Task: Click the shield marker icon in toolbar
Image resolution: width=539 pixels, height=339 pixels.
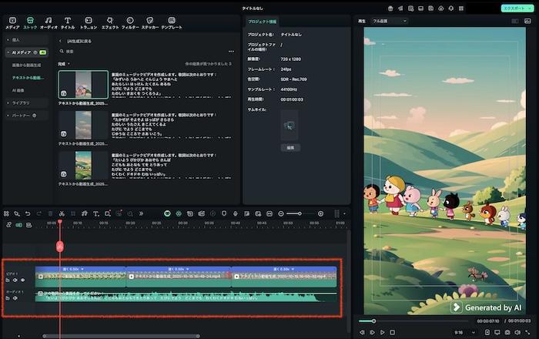Action: (224, 213)
